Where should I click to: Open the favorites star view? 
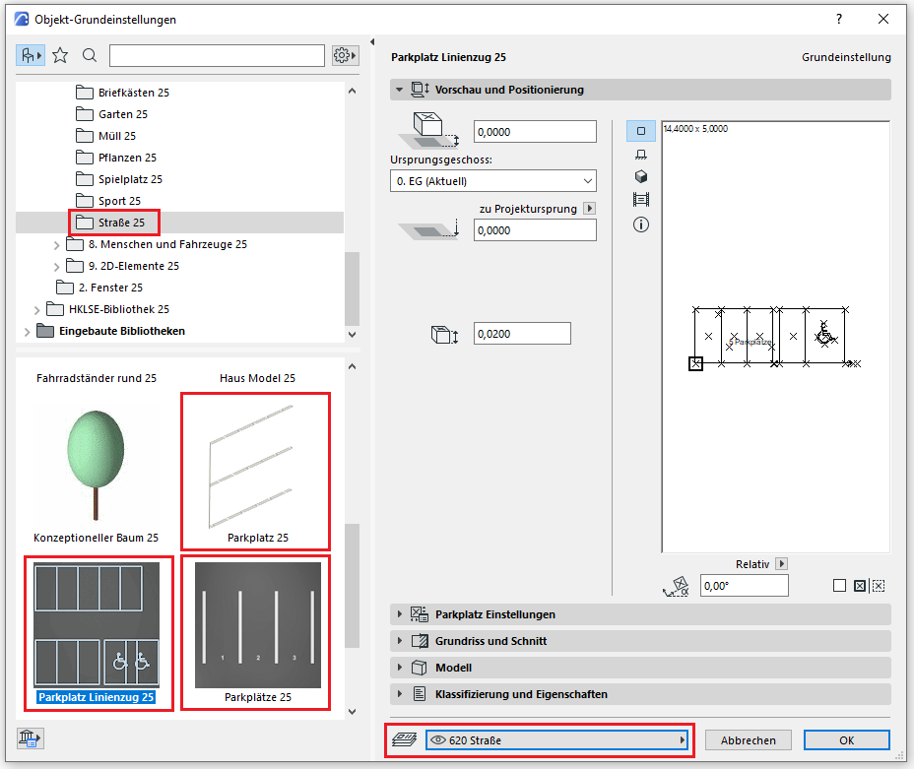click(x=60, y=55)
